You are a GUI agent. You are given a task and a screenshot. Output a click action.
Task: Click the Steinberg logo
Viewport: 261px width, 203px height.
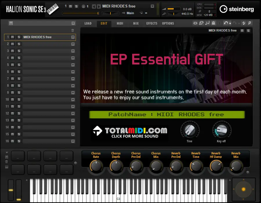point(237,9)
